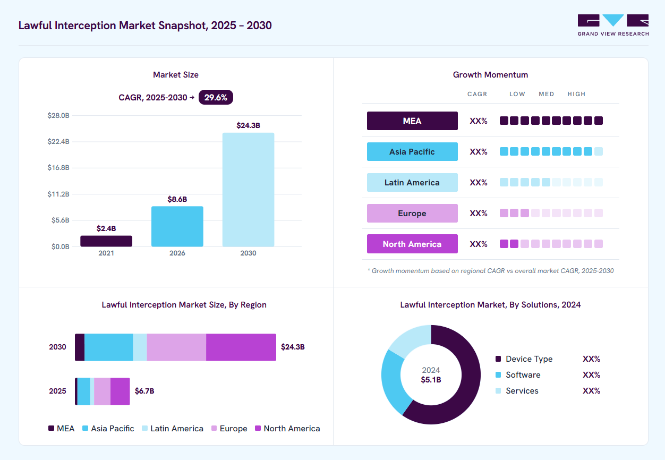This screenshot has height=460, width=665.
Task: Click the North America growth momentum meter
Action: [551, 244]
